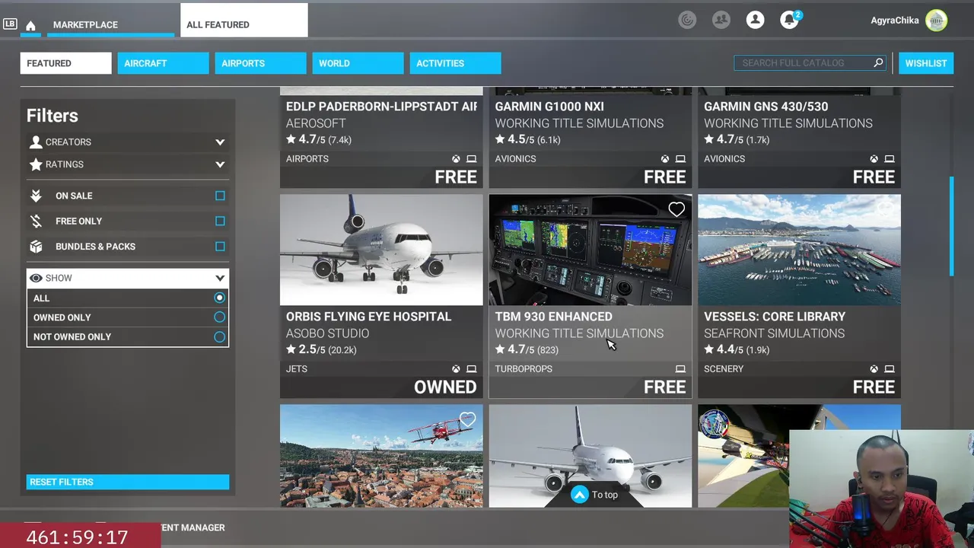This screenshot has height=548, width=974.
Task: Expand the Ratings filter
Action: pos(220,164)
